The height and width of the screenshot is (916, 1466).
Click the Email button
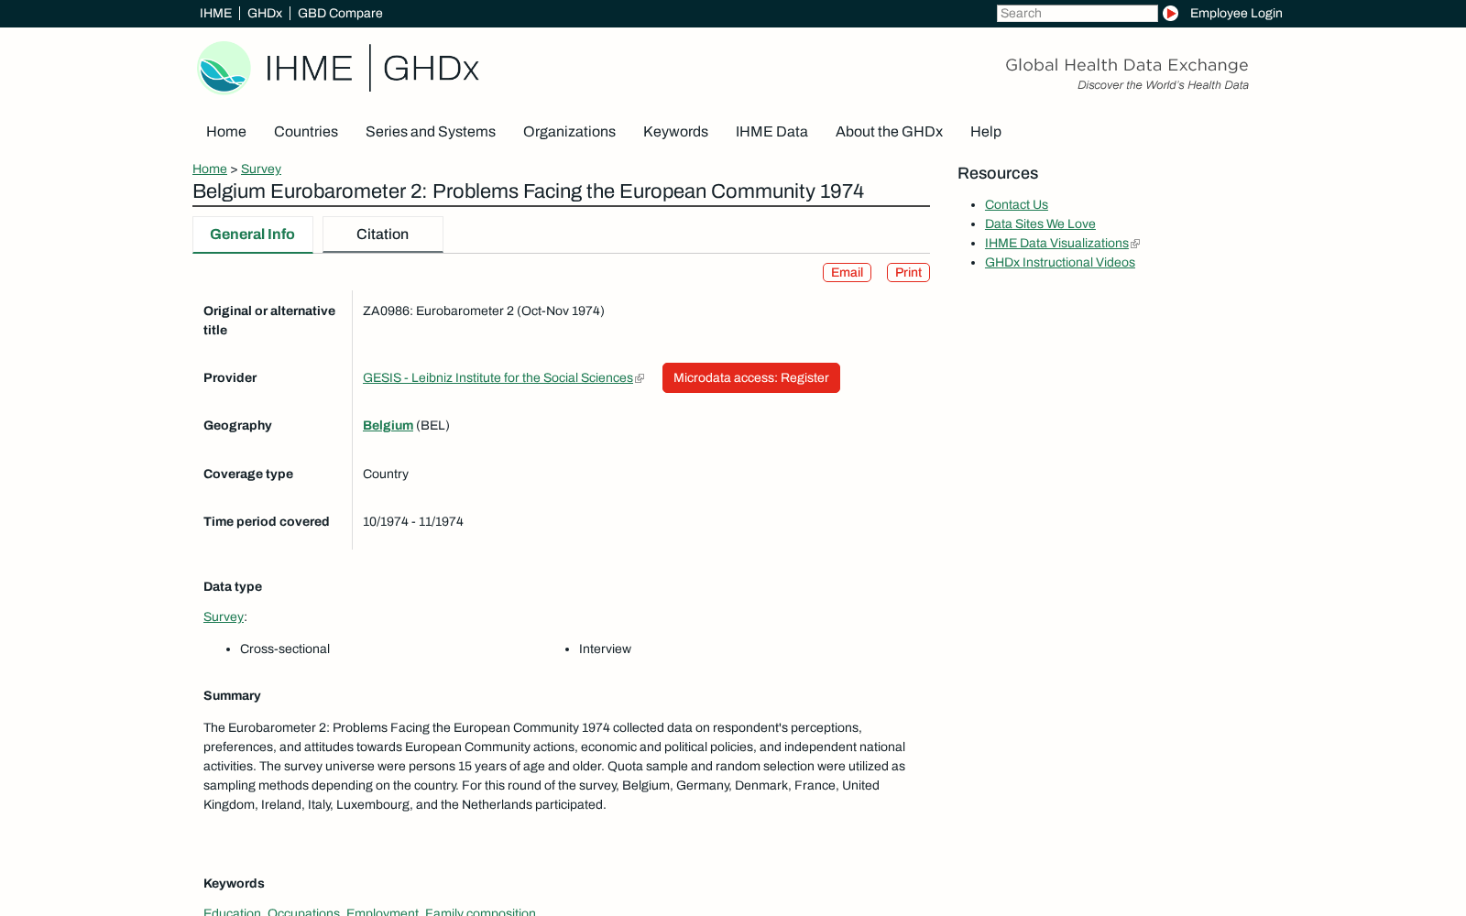847,273
